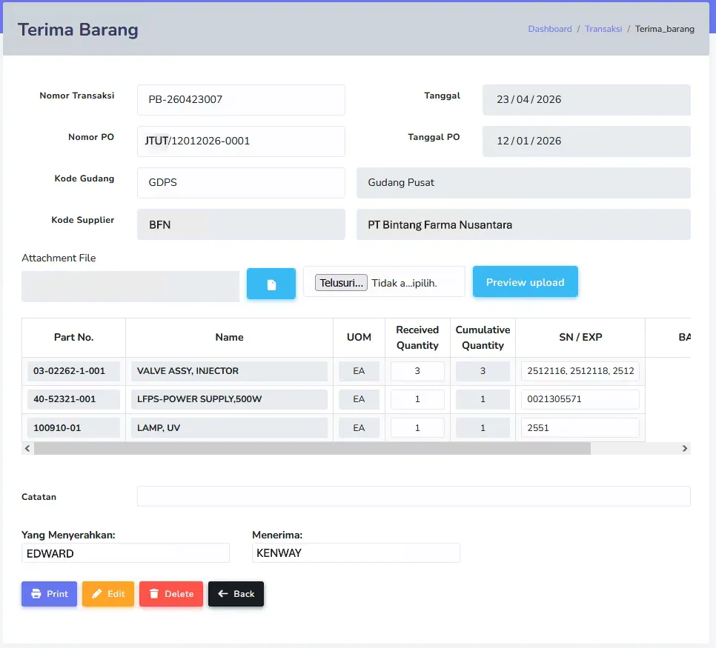Click the orange Edit pencil button

tap(108, 594)
